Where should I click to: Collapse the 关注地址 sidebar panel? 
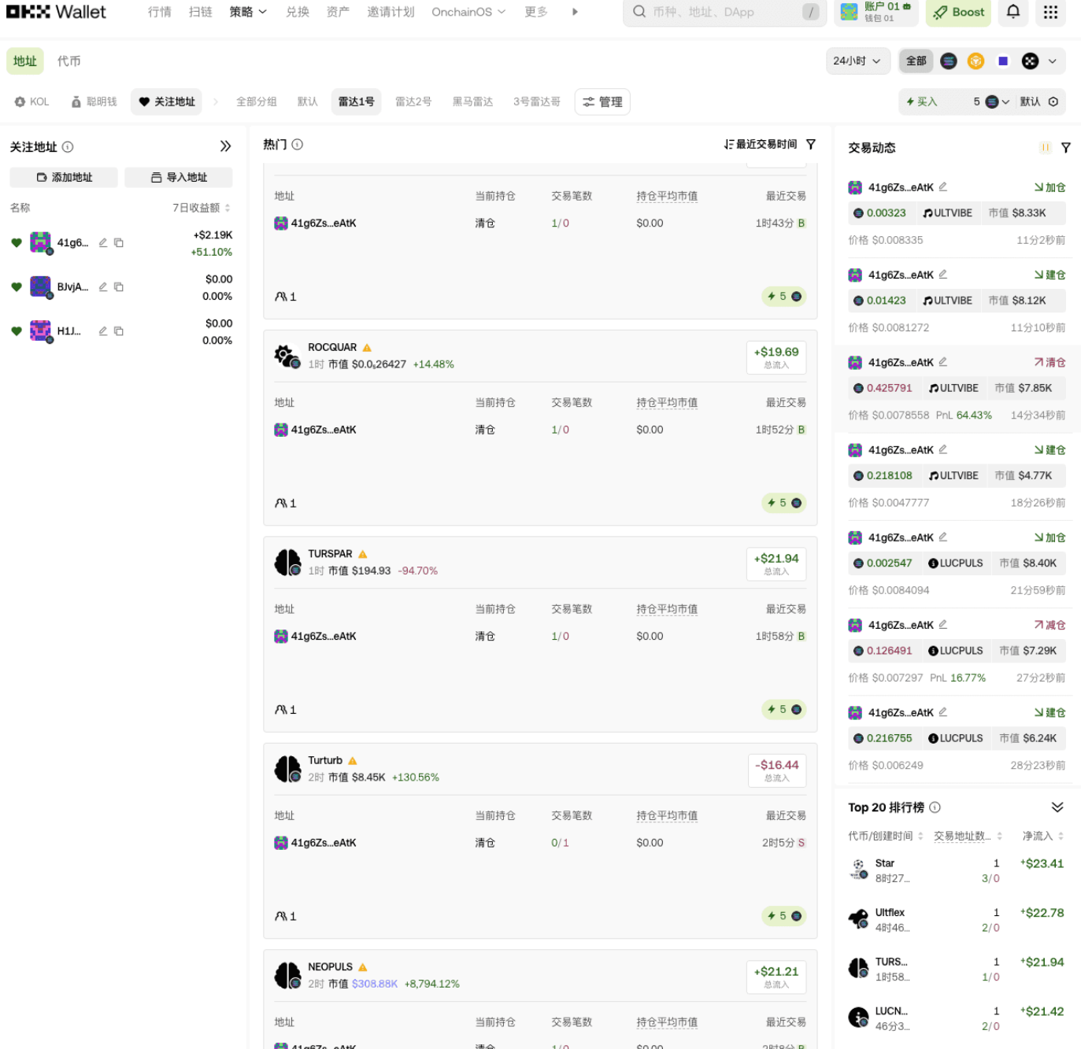point(225,146)
